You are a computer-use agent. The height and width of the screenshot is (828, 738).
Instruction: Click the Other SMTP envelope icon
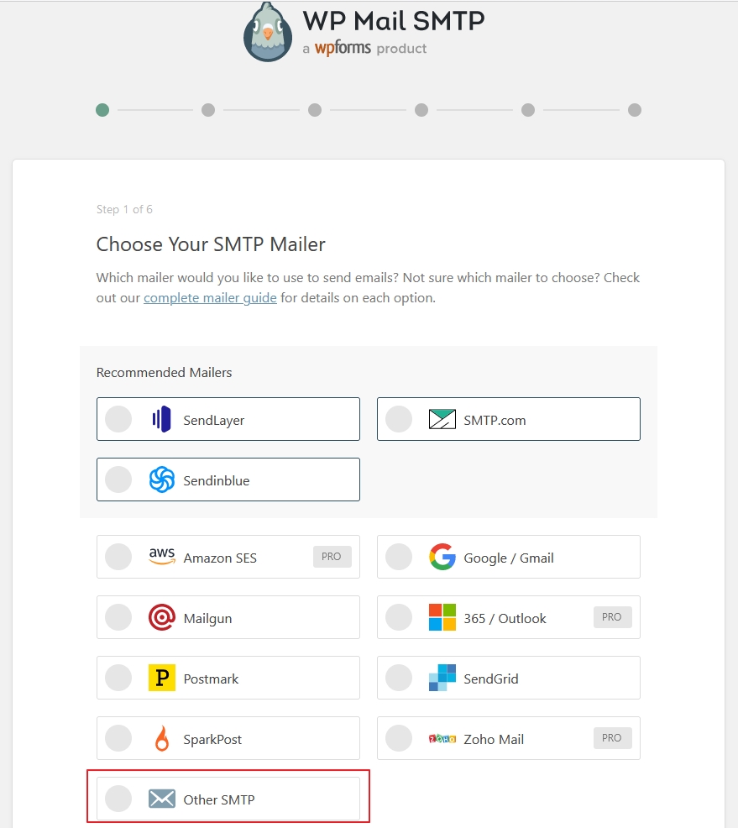(x=161, y=799)
